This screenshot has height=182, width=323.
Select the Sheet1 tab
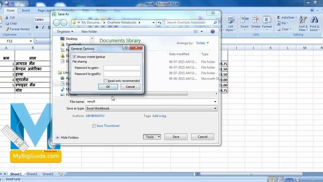16,174
